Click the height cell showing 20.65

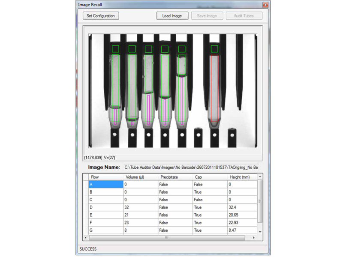coord(242,215)
